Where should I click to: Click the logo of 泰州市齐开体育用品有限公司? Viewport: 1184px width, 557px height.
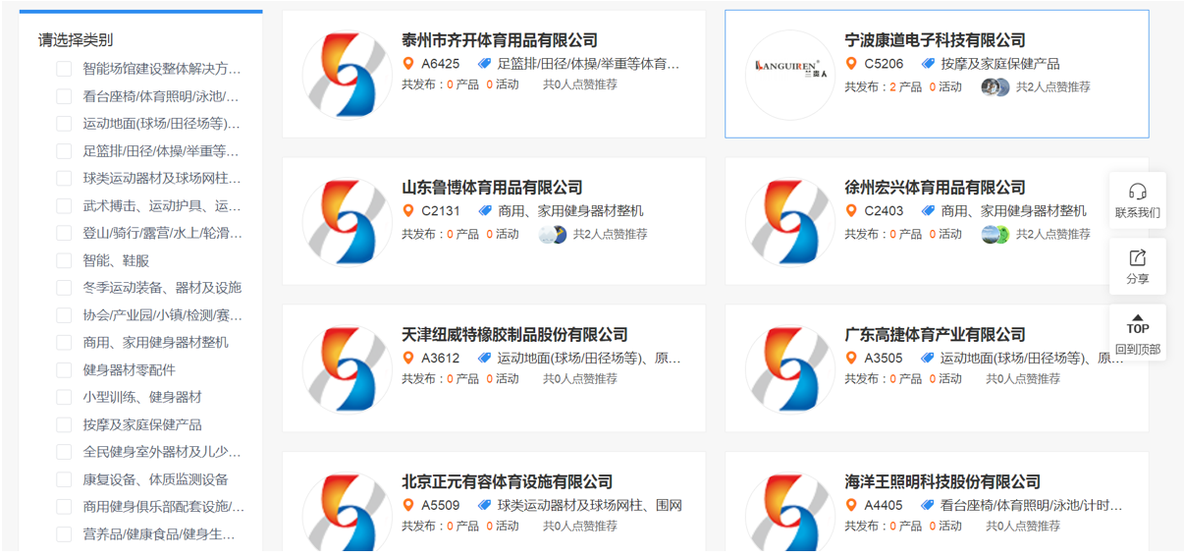pyautogui.click(x=347, y=76)
